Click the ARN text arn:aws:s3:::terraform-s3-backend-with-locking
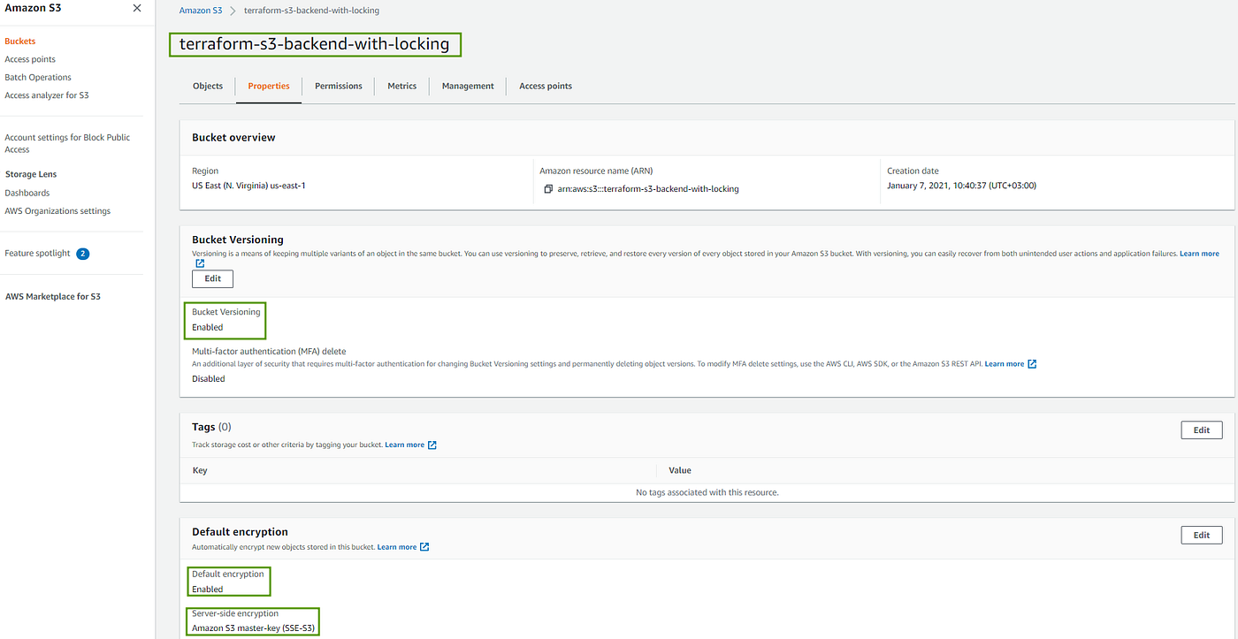This screenshot has width=1238, height=639. tap(648, 189)
